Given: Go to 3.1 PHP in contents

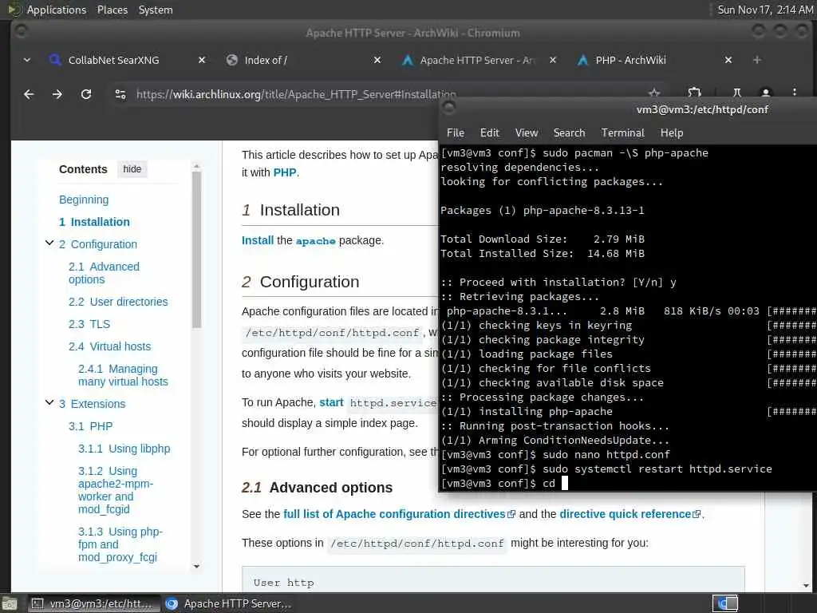Looking at the screenshot, I should pos(91,426).
